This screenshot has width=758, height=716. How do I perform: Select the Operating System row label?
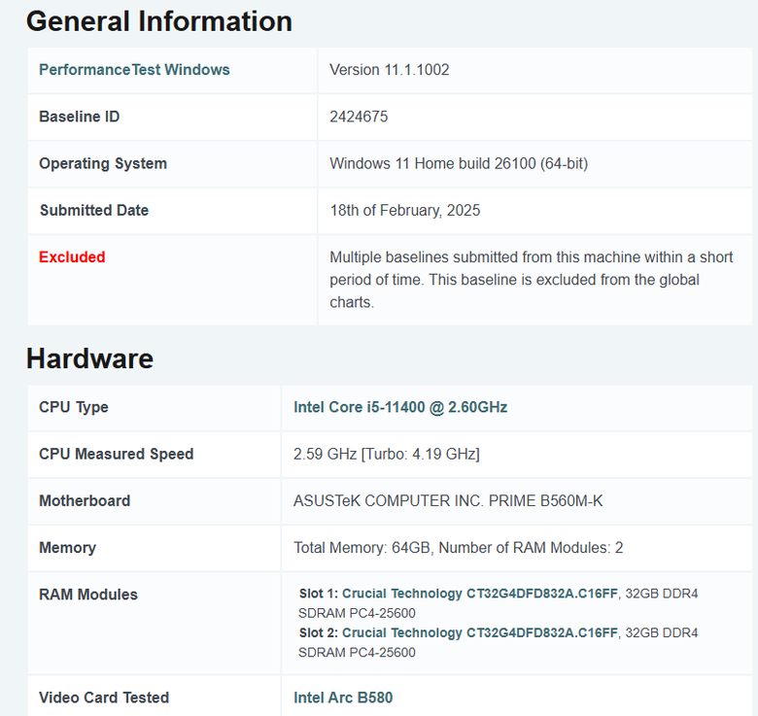pos(103,163)
